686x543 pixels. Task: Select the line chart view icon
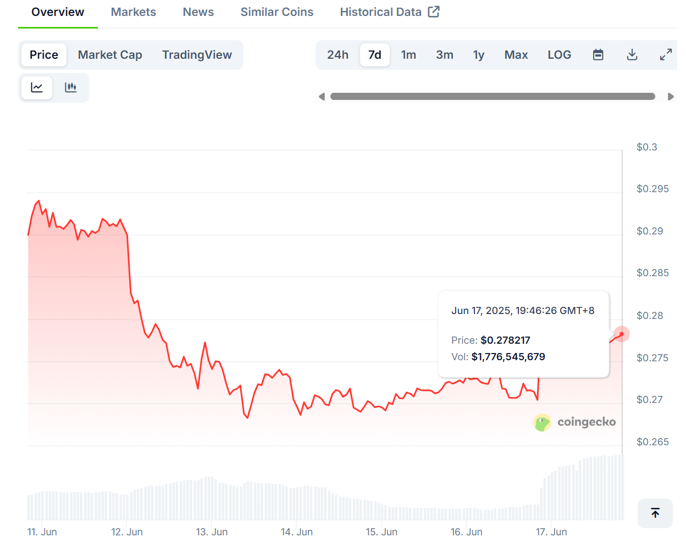(x=37, y=88)
